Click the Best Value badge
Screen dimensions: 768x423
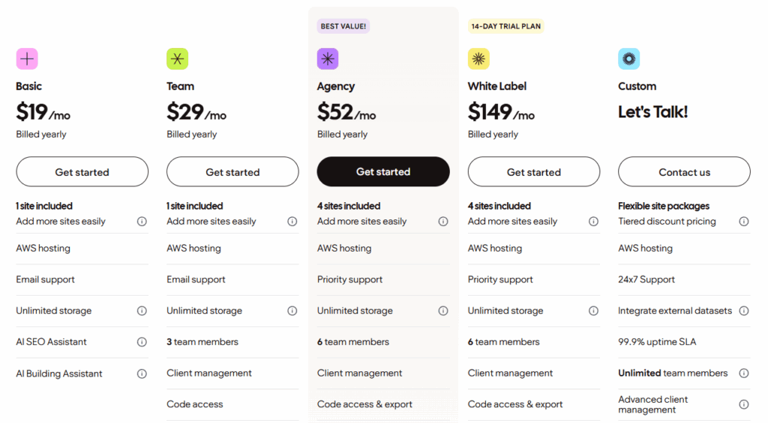343,26
